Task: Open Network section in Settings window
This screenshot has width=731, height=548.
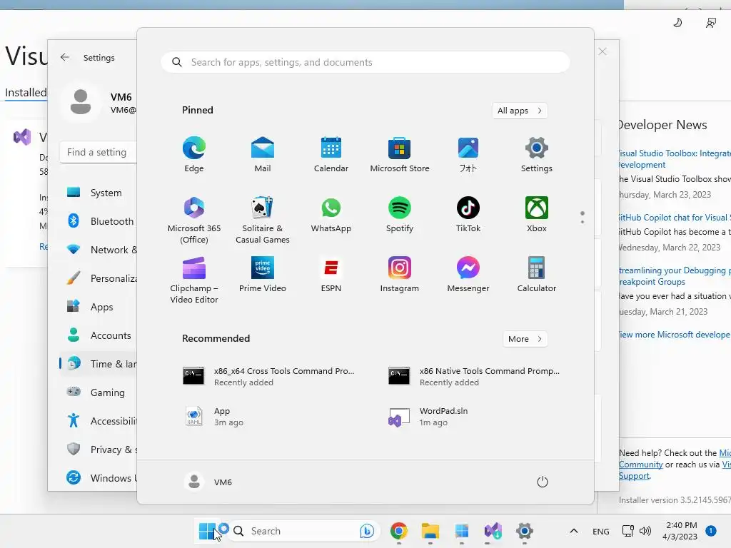Action: pos(98,249)
